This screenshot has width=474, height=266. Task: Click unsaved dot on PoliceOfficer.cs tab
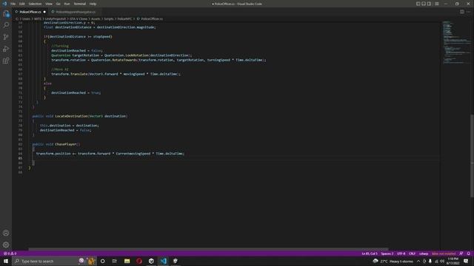click(x=44, y=12)
